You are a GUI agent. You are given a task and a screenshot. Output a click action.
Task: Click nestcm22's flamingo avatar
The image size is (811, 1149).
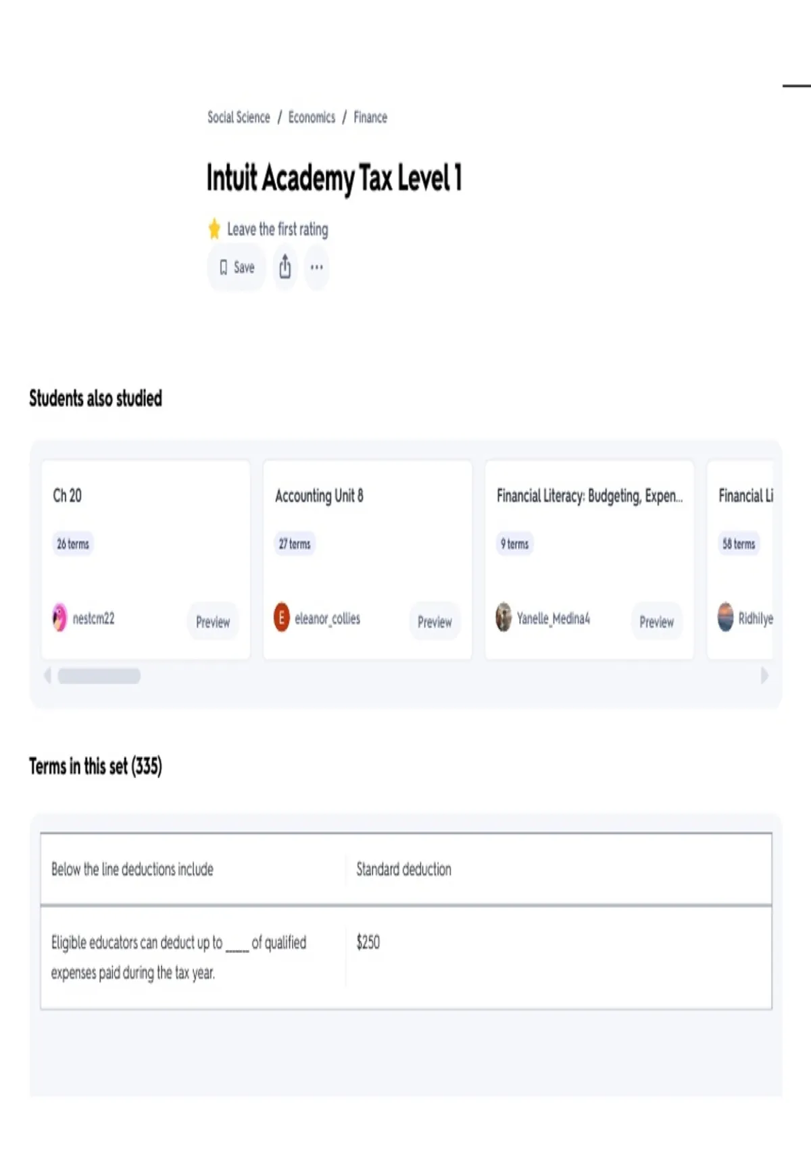[60, 618]
